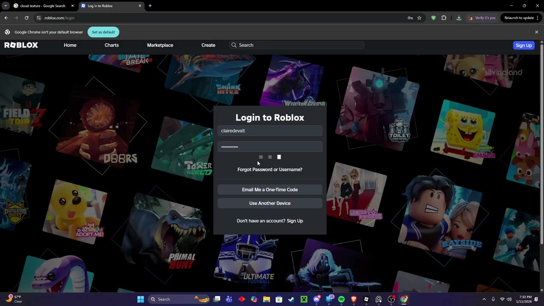The image size is (544, 306).
Task: Open the Home nav item
Action: pyautogui.click(x=70, y=45)
